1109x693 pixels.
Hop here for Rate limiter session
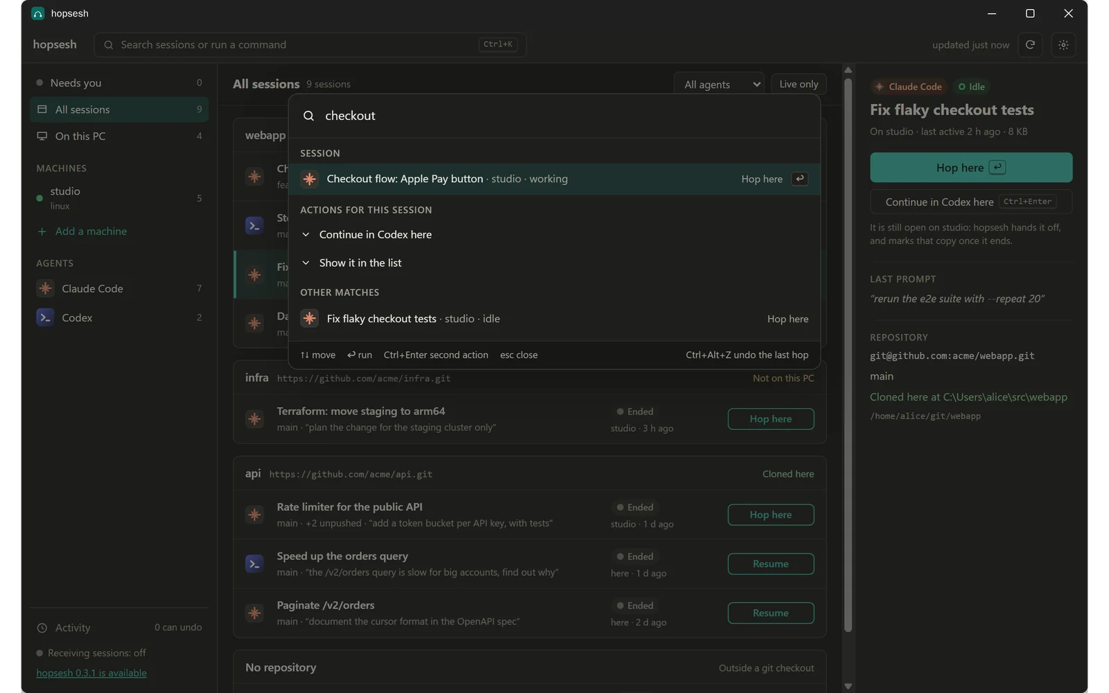[x=771, y=515]
